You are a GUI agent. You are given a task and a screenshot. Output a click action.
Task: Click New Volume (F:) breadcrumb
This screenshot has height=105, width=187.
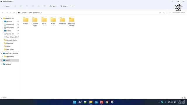(x=34, y=13)
